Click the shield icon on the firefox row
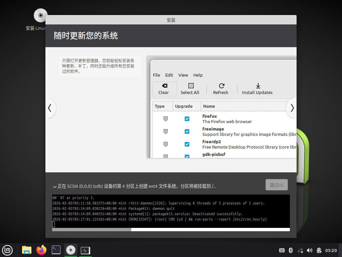Screen dimensions: 342x257 (165, 119)
